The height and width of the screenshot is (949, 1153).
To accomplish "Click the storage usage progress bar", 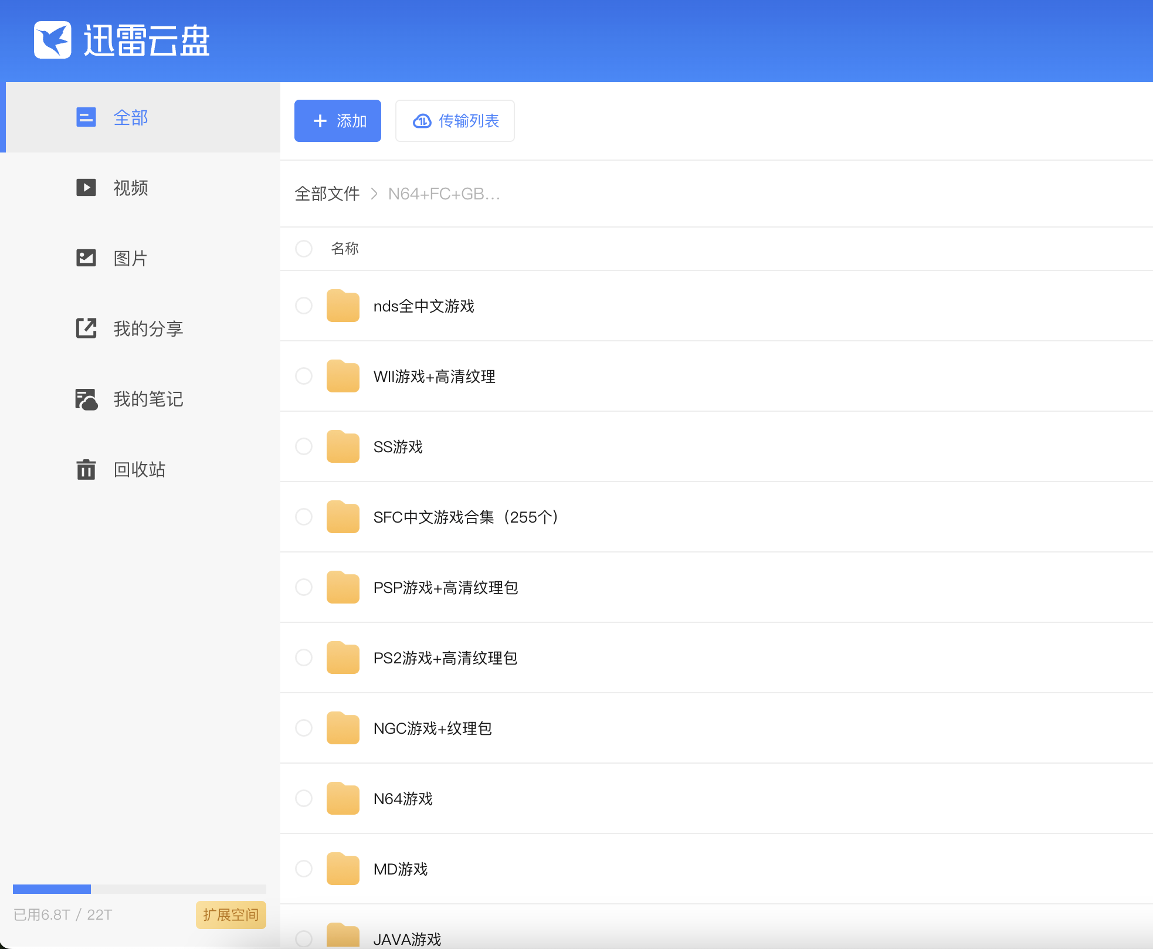I will click(139, 889).
